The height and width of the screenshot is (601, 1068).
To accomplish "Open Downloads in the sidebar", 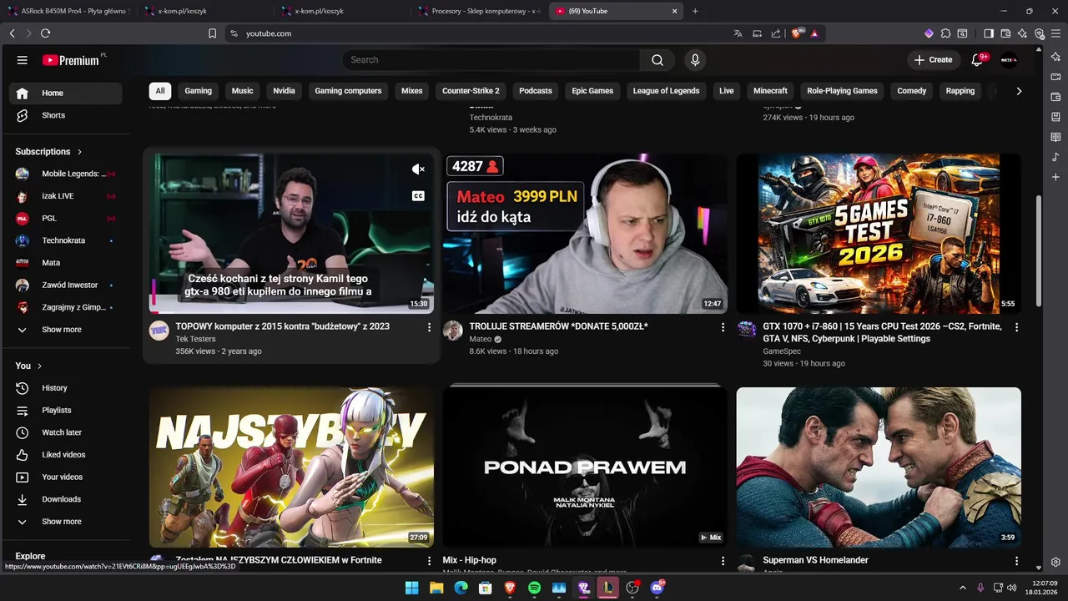I will point(65,499).
